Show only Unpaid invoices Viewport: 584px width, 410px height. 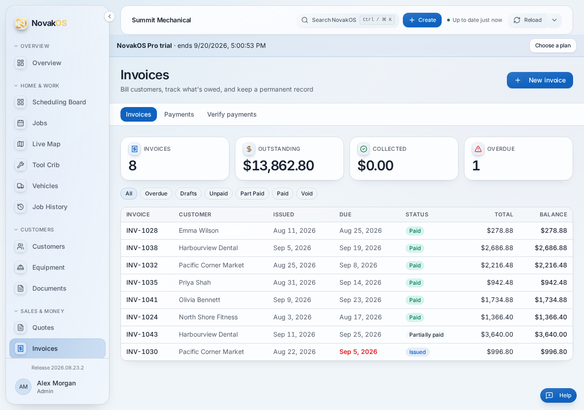pyautogui.click(x=219, y=194)
